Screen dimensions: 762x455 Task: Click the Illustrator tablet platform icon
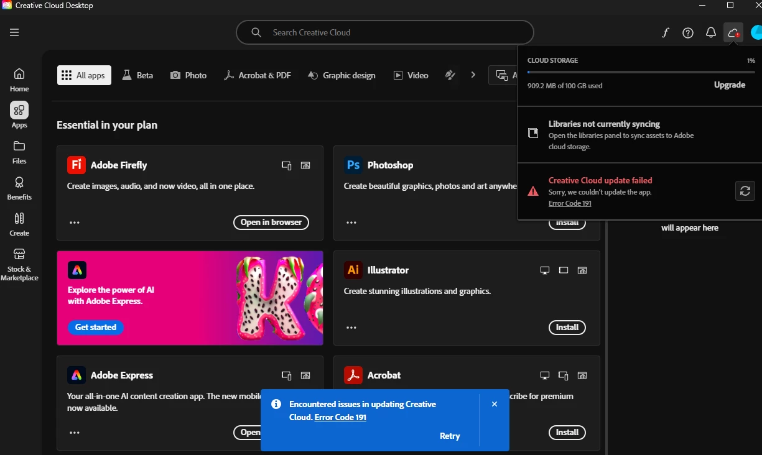564,270
